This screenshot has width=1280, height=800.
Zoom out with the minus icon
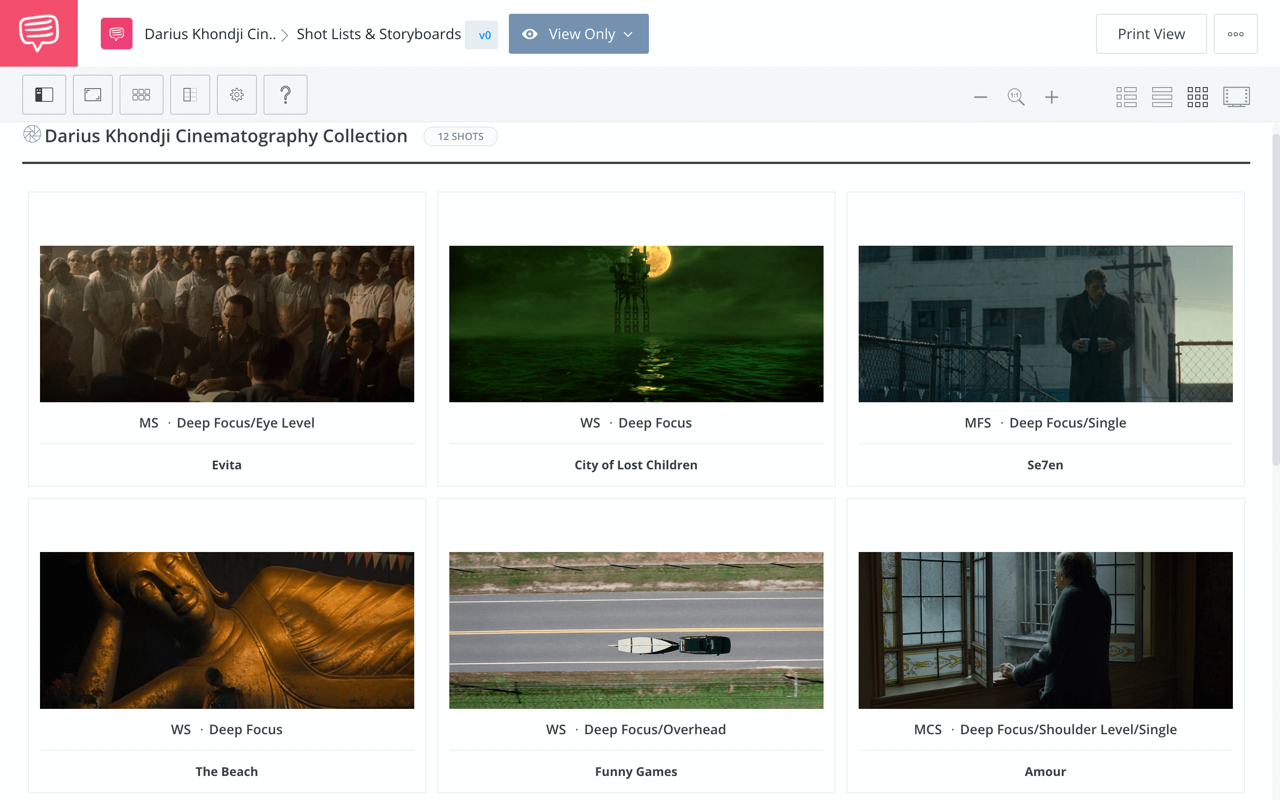click(980, 97)
